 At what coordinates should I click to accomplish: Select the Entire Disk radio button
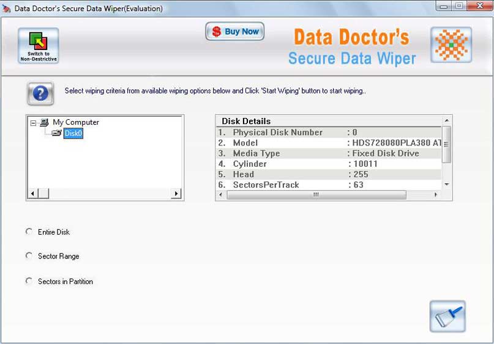pos(29,232)
